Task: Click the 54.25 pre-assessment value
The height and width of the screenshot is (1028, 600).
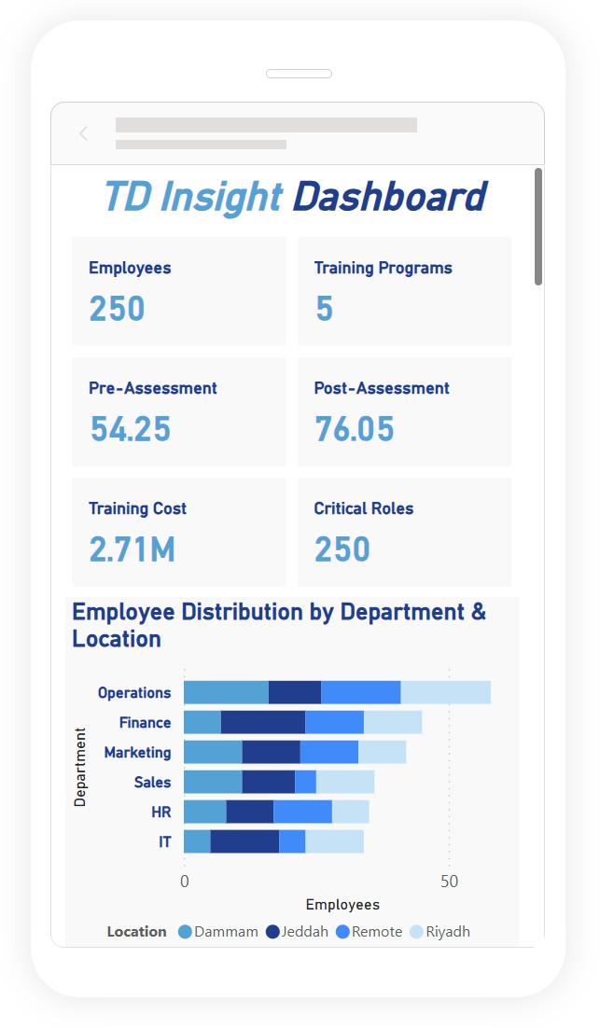Action: (131, 429)
